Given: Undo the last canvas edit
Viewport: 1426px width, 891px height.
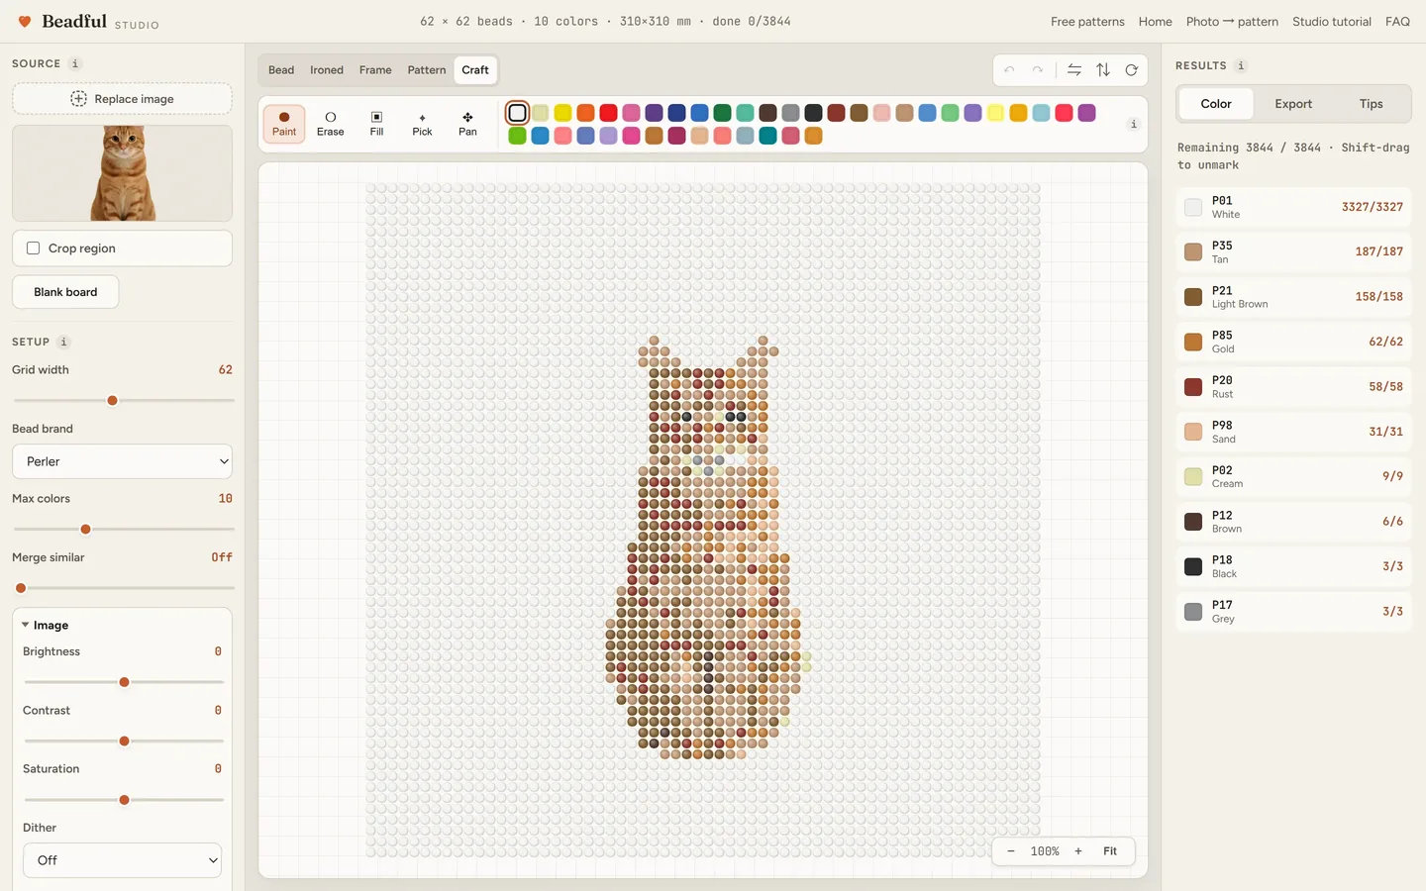Looking at the screenshot, I should (1009, 70).
